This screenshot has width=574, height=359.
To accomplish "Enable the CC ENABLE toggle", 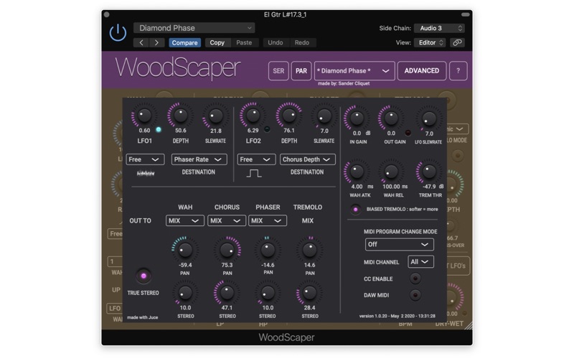I will coord(415,279).
